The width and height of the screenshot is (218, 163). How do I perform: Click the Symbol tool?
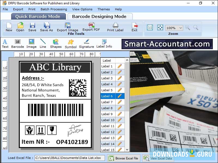[71, 43]
